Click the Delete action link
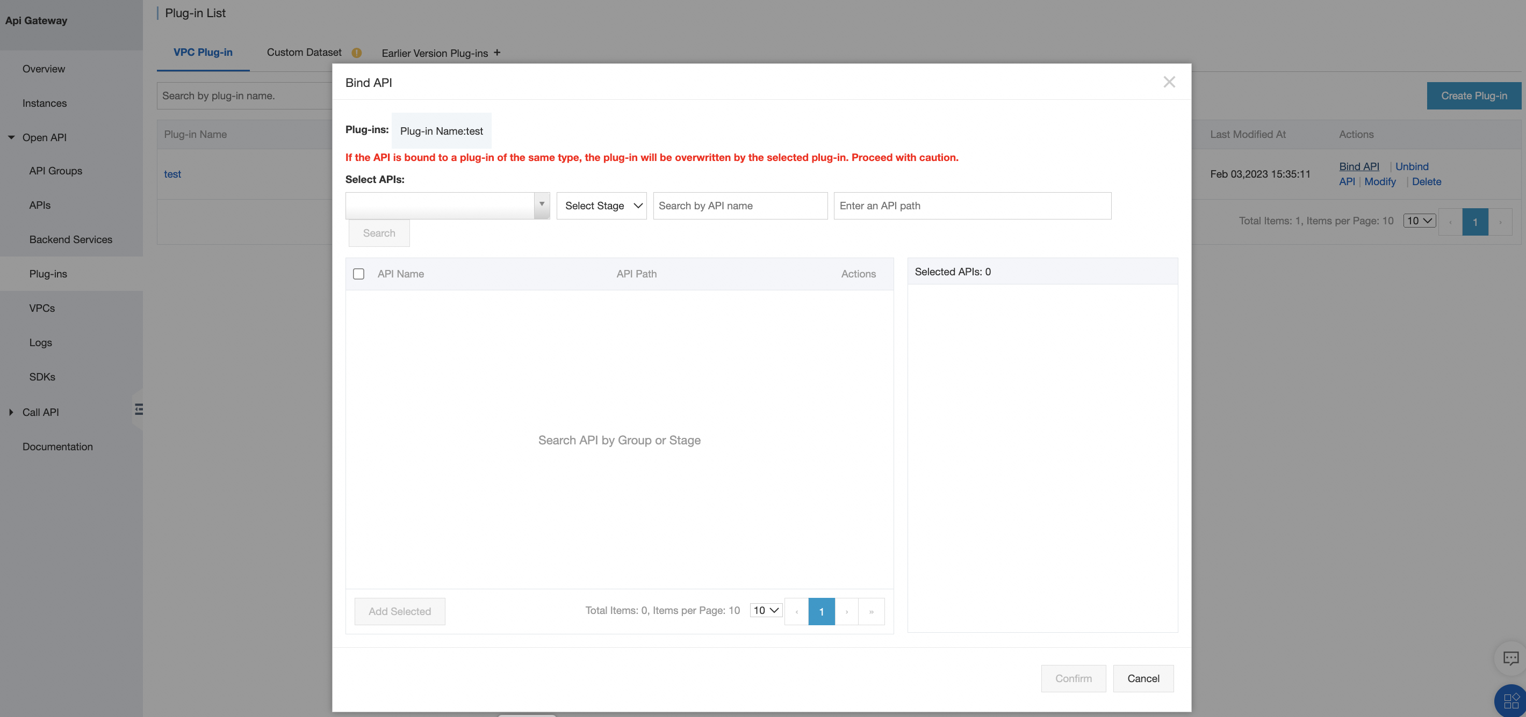Screen dimensions: 1526x717 pyautogui.click(x=1427, y=181)
